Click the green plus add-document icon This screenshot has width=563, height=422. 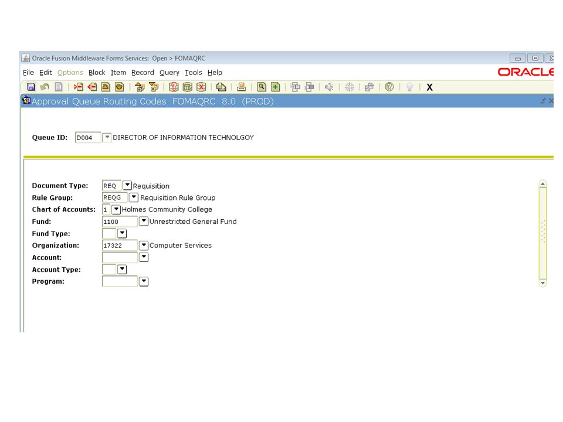276,87
